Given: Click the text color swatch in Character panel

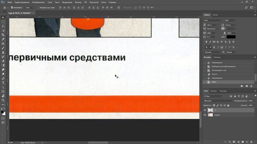Looking at the screenshot, I should [x=231, y=37].
